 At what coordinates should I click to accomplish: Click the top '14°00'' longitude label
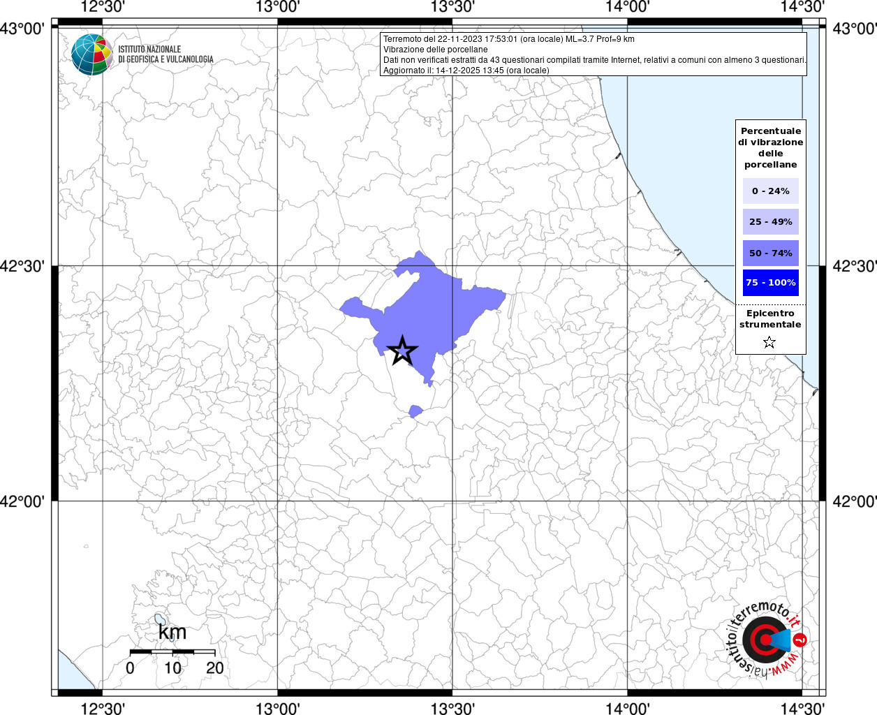point(627,7)
